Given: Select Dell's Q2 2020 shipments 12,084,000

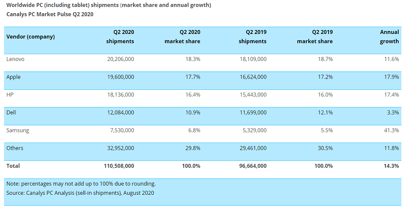Looking at the screenshot, I should (x=121, y=113).
